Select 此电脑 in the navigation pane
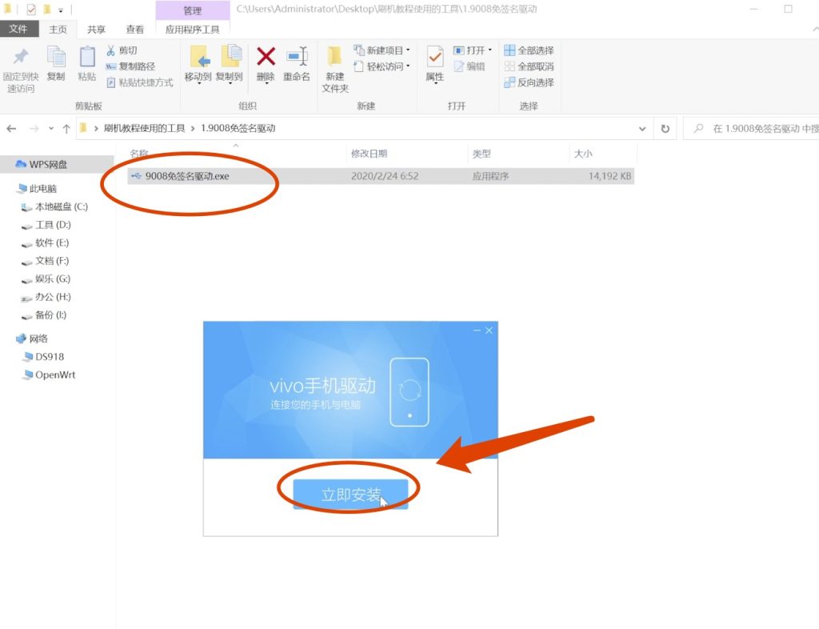This screenshot has height=629, width=819. pyautogui.click(x=43, y=189)
